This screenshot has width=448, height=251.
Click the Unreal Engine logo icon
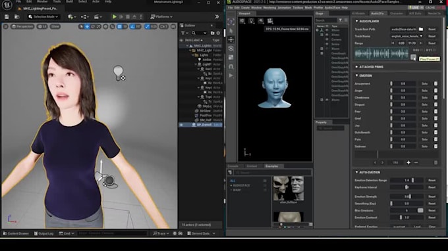7,5
